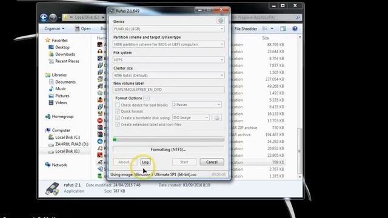Open the Cluster size dropdown
The image size is (388, 218).
[169, 75]
